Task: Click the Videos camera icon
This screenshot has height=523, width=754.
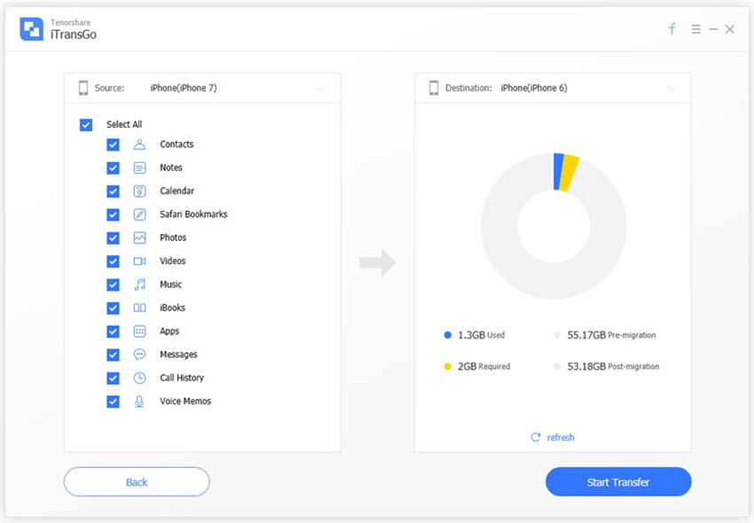Action: 139,261
